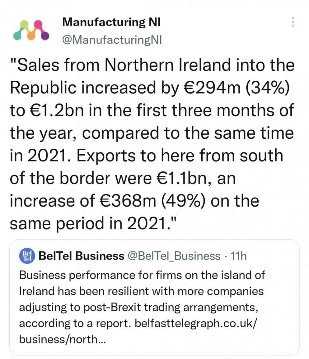
Task: Click the truncated business/north… URL text
Action: coord(63,339)
